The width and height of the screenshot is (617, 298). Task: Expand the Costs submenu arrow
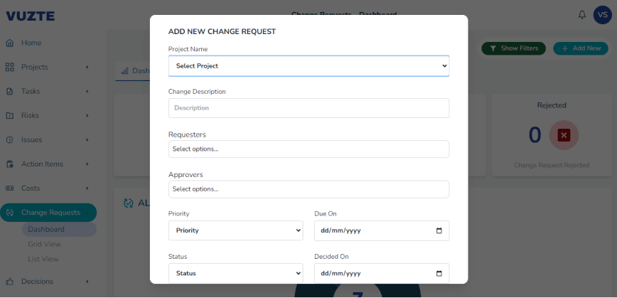pyautogui.click(x=87, y=188)
